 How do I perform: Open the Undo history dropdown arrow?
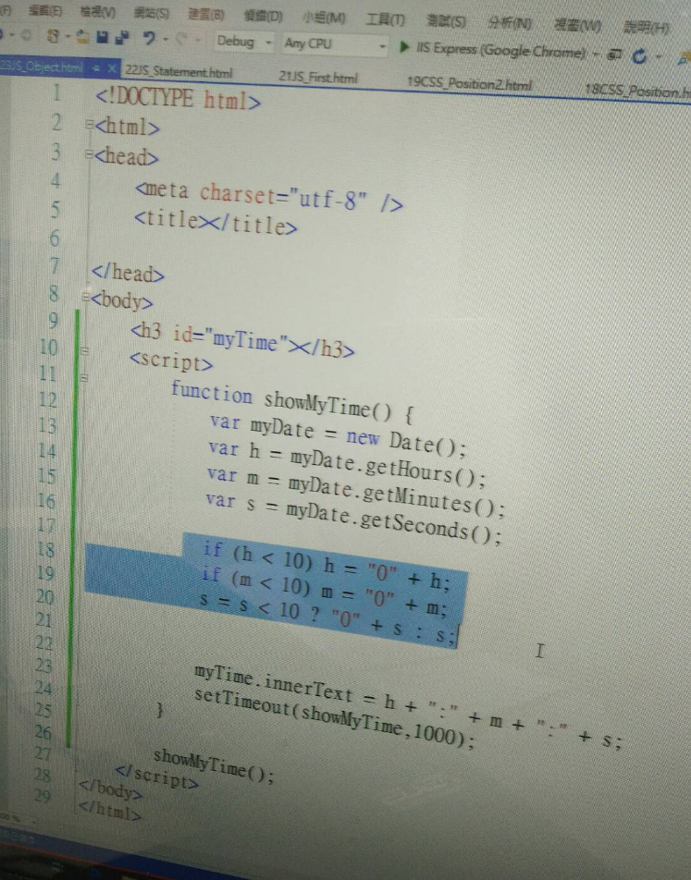[165, 39]
